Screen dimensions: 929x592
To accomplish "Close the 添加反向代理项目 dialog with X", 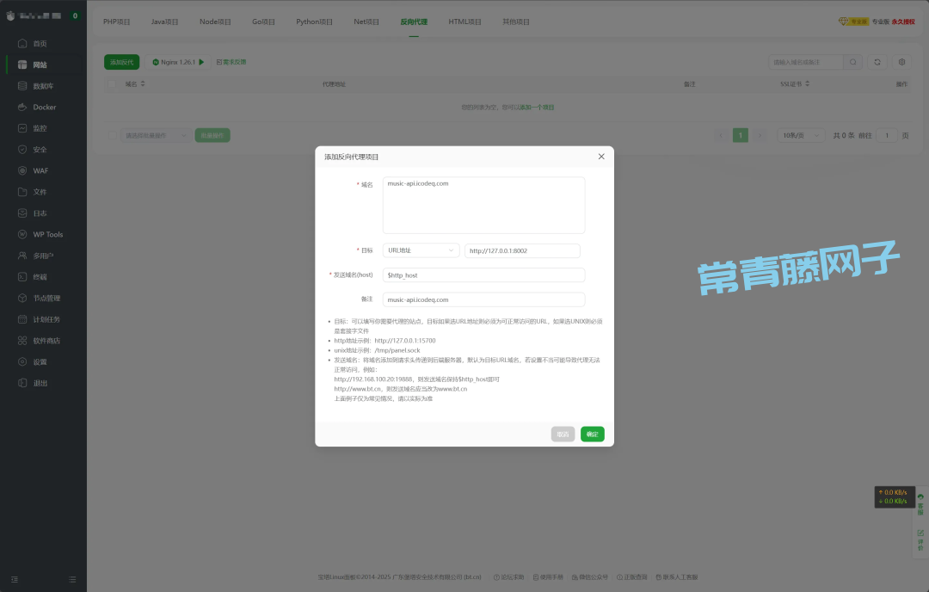I will point(601,157).
